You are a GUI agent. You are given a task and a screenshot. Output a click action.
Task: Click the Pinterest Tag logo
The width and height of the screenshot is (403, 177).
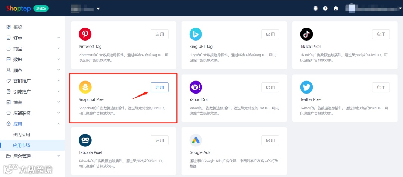click(x=85, y=34)
